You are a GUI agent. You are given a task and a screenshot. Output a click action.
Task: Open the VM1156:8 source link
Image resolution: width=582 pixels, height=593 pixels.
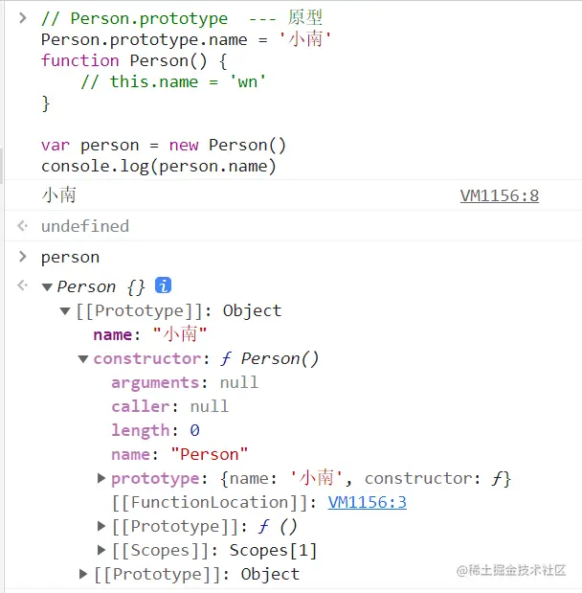(x=500, y=195)
